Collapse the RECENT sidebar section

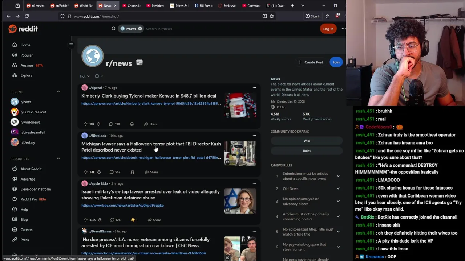pos(58,92)
